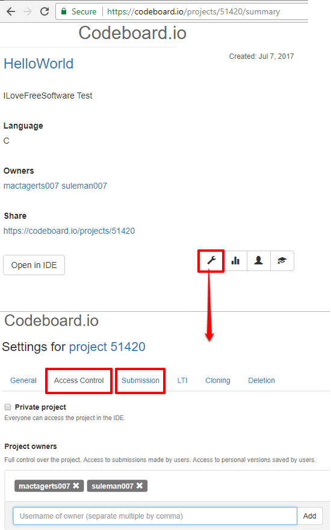Switch to the Deletion tab
331x530 pixels.
click(x=262, y=380)
